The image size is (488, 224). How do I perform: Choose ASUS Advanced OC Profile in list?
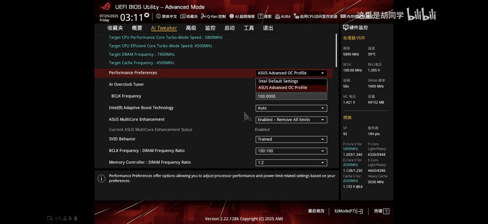coord(291,88)
